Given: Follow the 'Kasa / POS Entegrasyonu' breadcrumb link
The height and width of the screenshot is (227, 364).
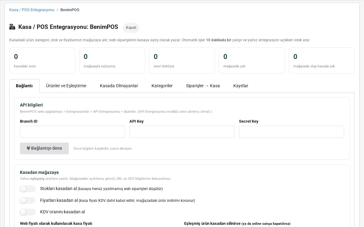Looking at the screenshot, I should (x=32, y=10).
